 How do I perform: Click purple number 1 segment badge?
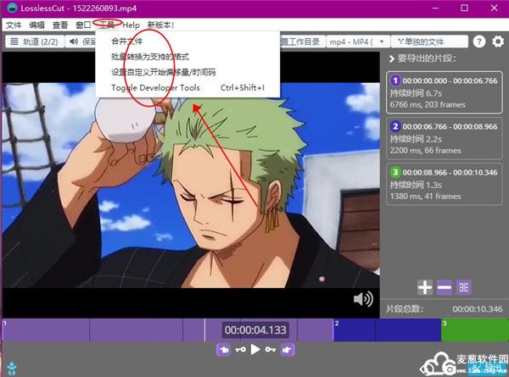point(395,80)
